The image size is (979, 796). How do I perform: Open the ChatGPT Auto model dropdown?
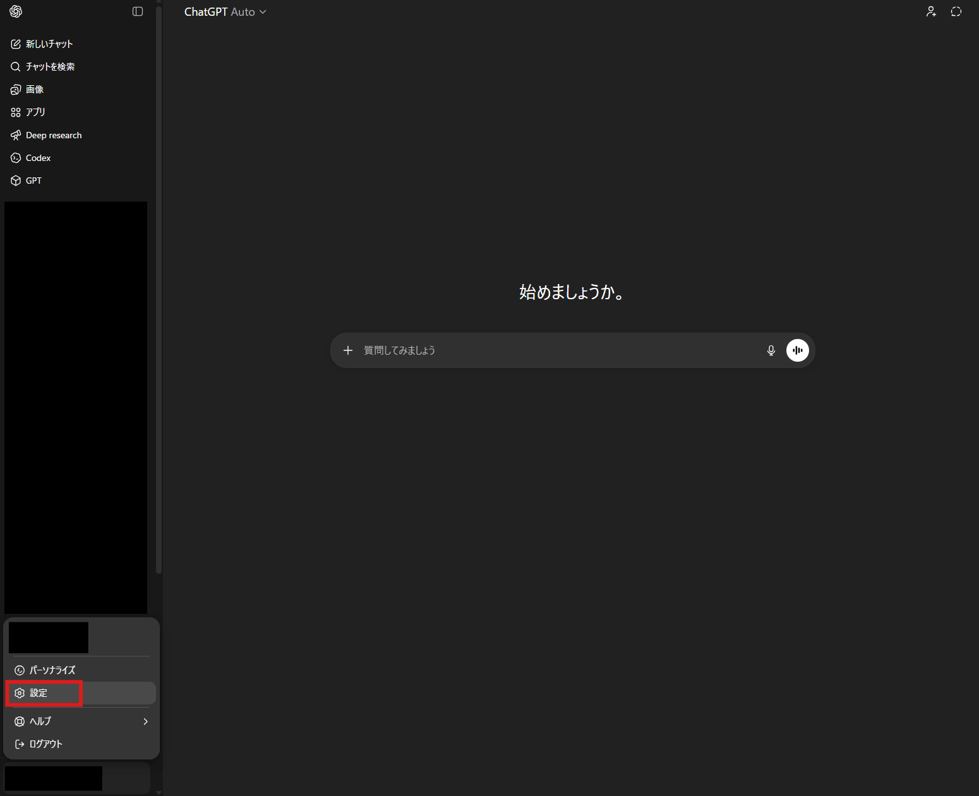click(225, 12)
